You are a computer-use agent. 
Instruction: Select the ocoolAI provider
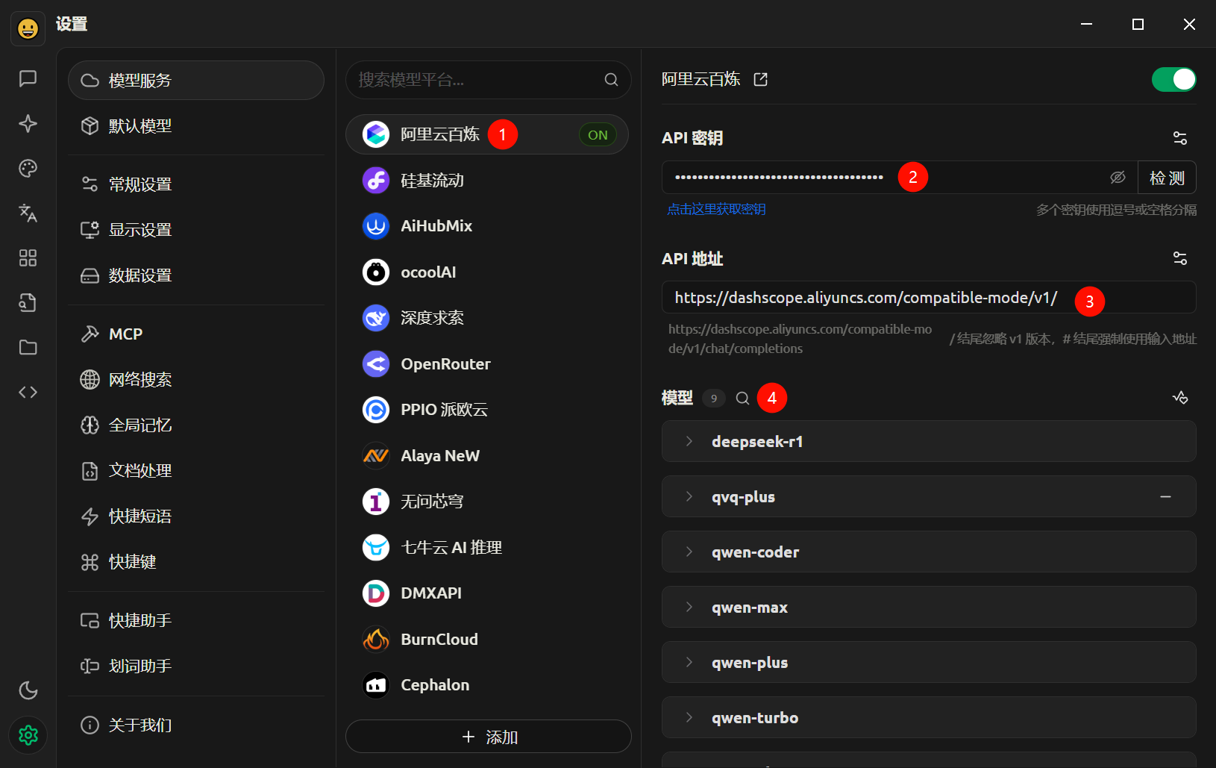pos(486,272)
